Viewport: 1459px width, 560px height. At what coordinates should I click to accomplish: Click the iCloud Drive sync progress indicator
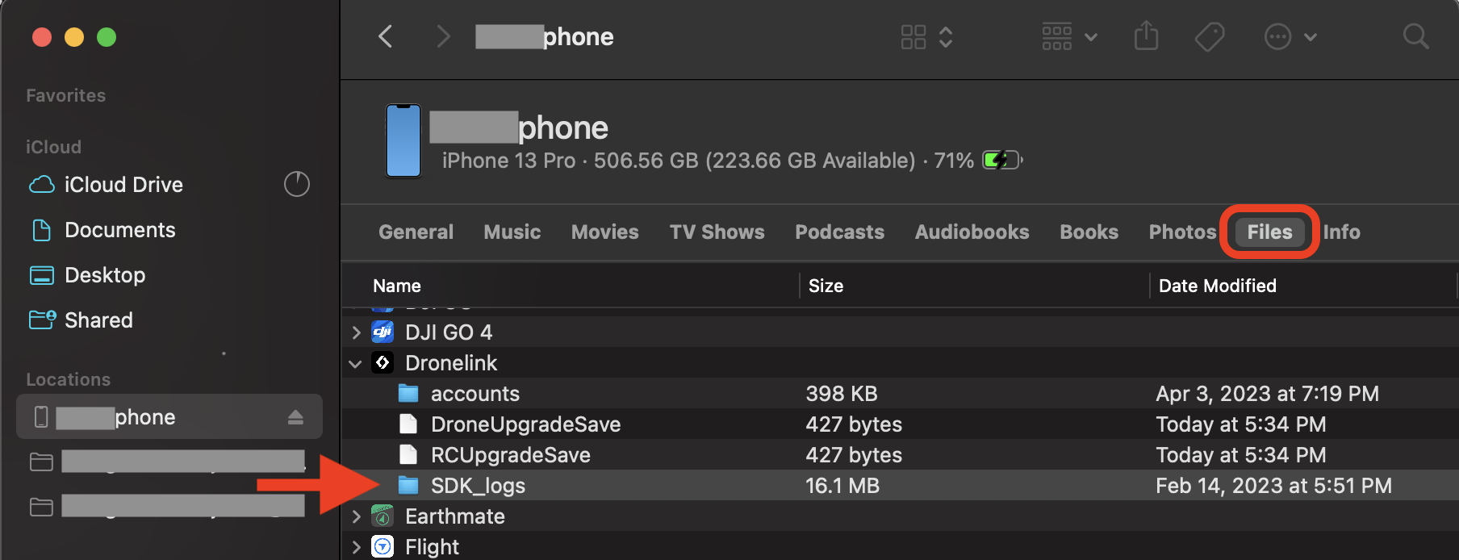pyautogui.click(x=297, y=184)
